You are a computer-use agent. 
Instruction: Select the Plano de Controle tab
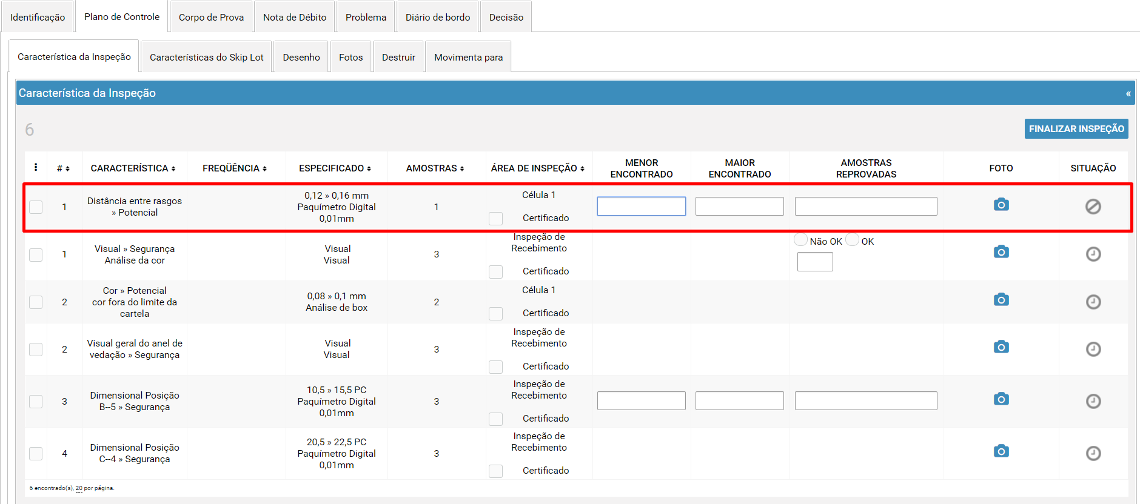tap(122, 16)
